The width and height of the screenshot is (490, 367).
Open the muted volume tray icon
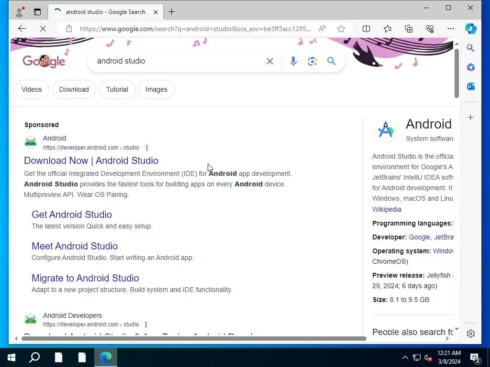(x=428, y=357)
